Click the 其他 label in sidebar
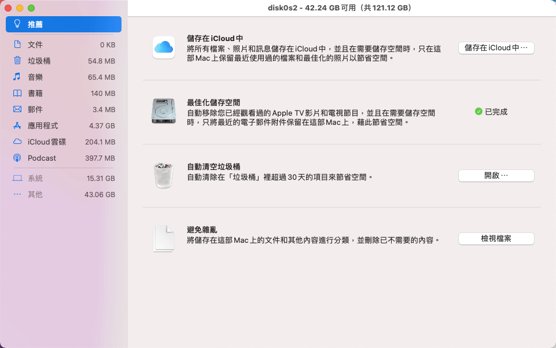This screenshot has height=348, width=556. 35,195
